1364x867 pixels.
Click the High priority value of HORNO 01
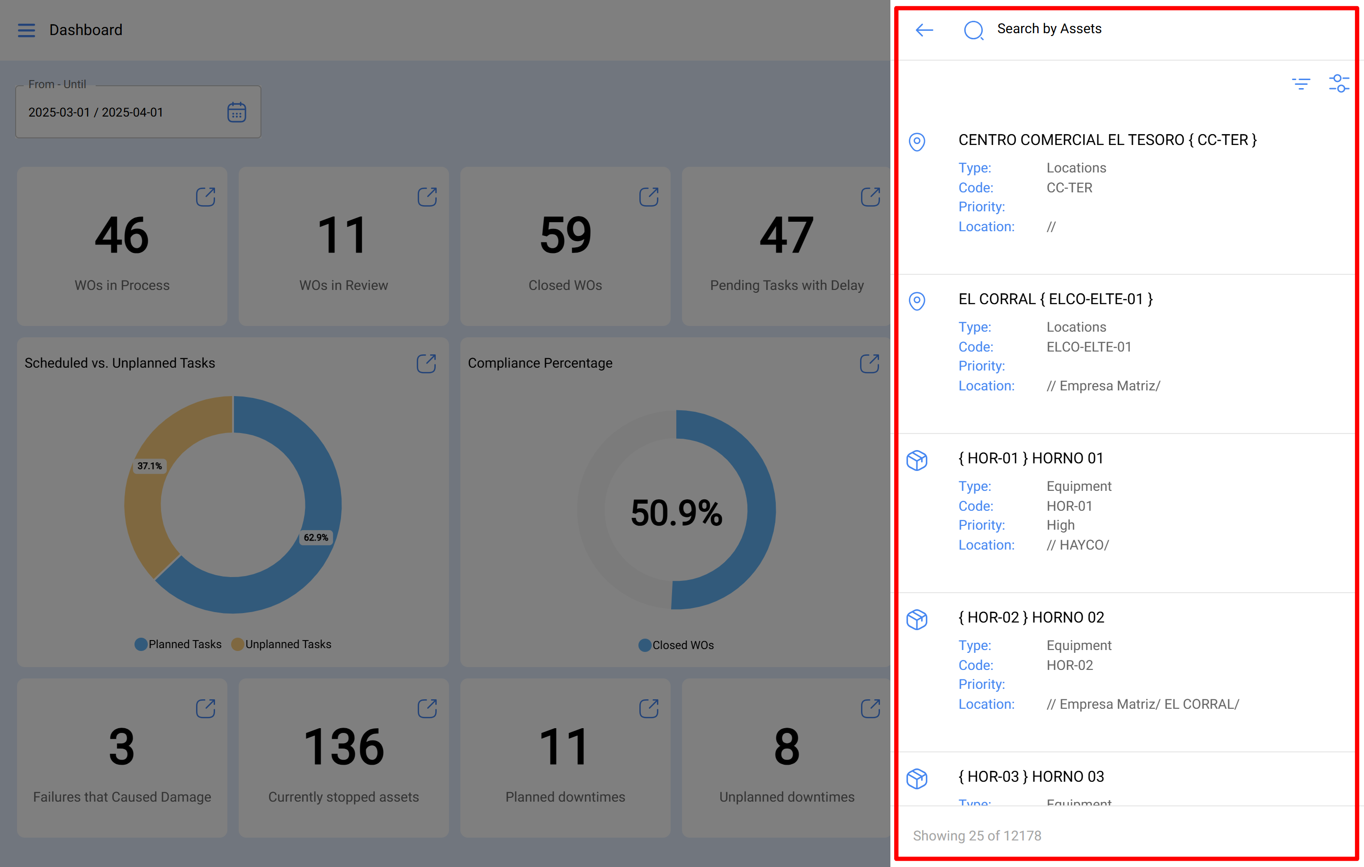click(1060, 525)
